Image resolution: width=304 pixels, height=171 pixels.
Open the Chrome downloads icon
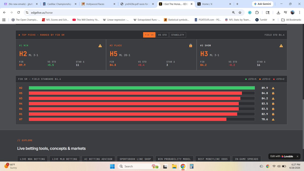point(278,12)
